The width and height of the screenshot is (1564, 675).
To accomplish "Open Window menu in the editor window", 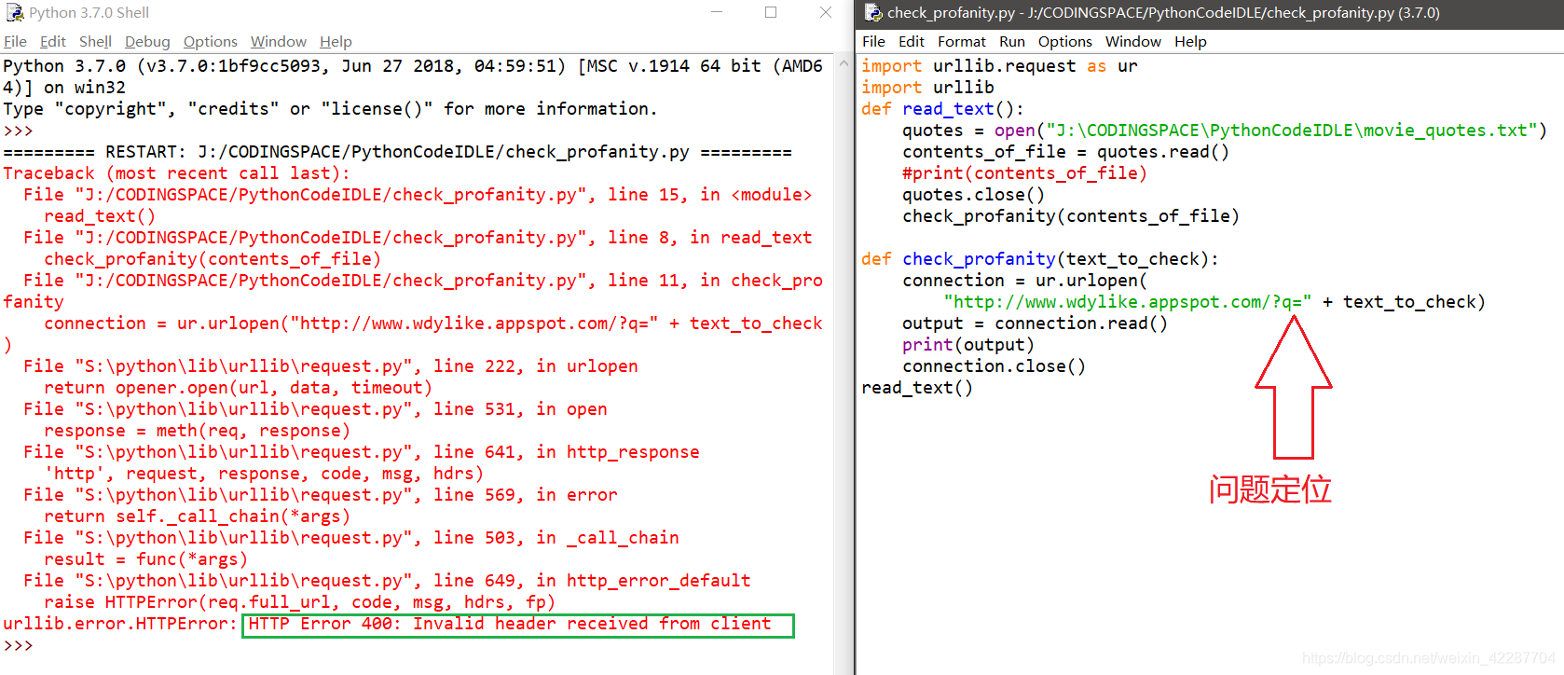I will pos(1133,41).
